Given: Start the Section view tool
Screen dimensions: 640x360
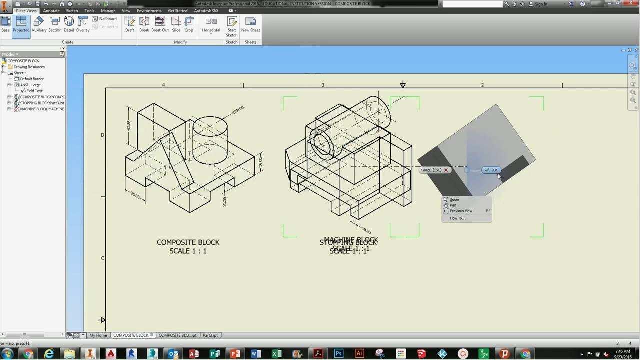Looking at the screenshot, I should click(55, 24).
